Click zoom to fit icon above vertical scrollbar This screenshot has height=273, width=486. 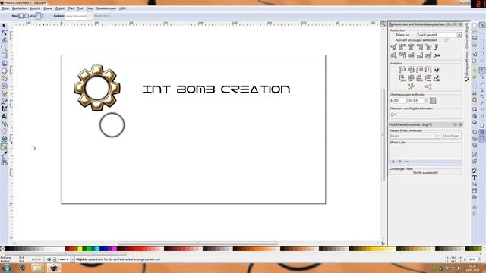tap(383, 24)
